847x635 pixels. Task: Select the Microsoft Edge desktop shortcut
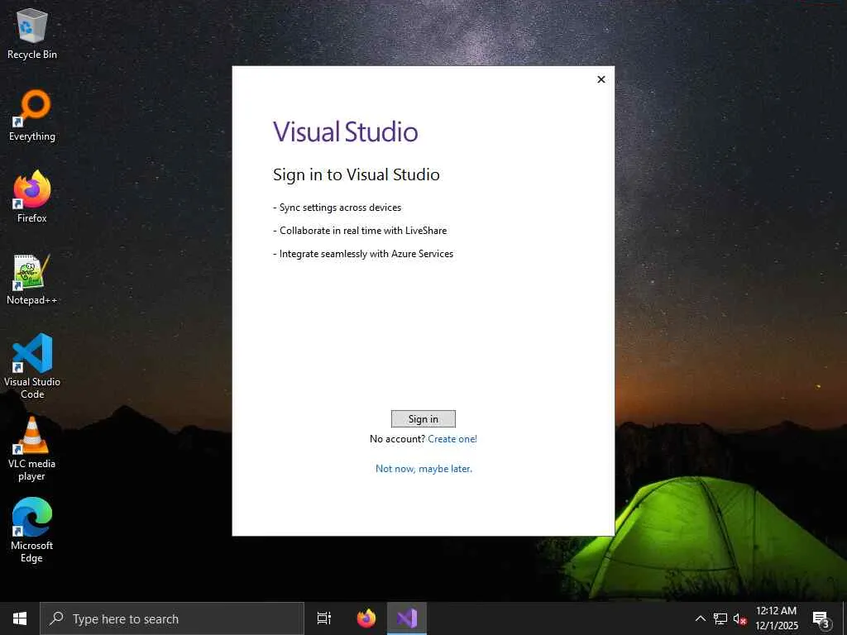pyautogui.click(x=32, y=530)
